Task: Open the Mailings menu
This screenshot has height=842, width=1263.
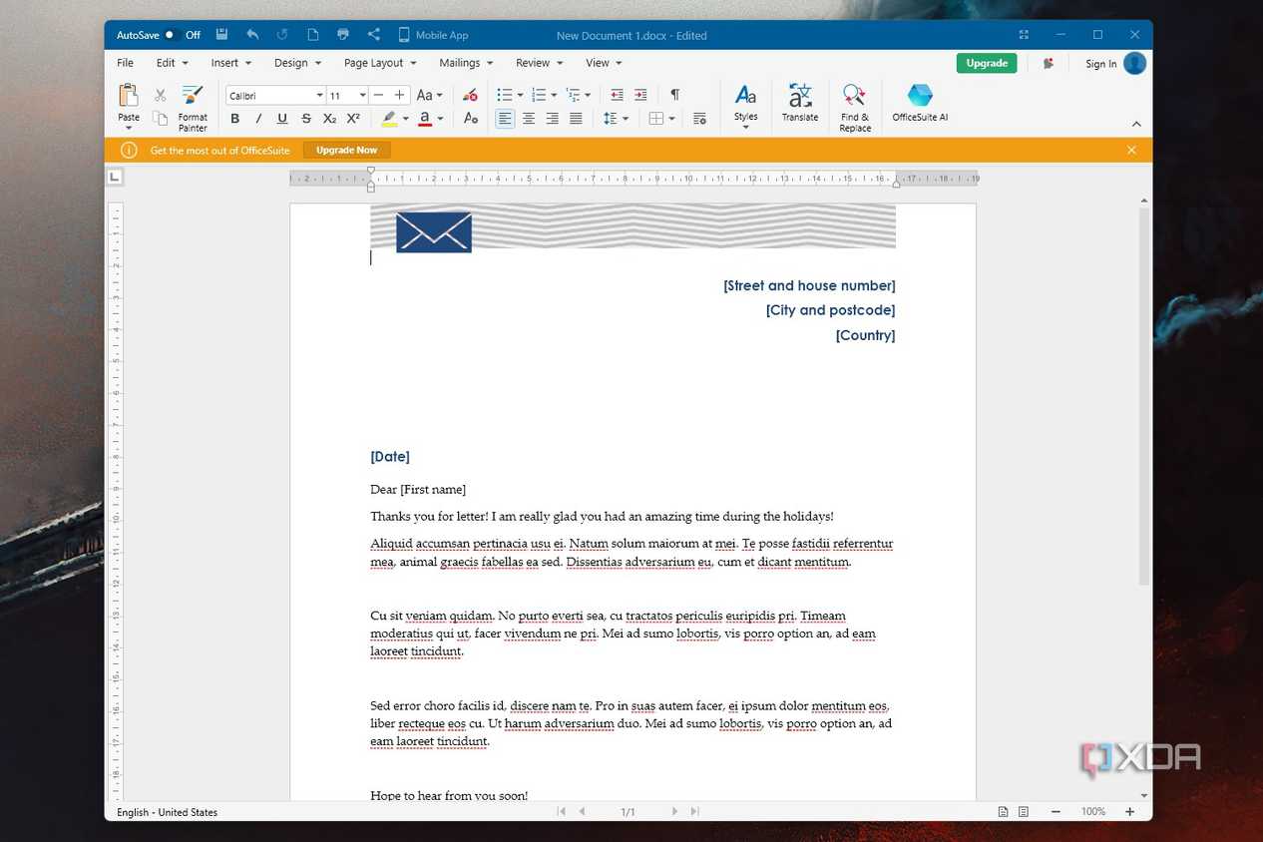Action: pos(466,63)
